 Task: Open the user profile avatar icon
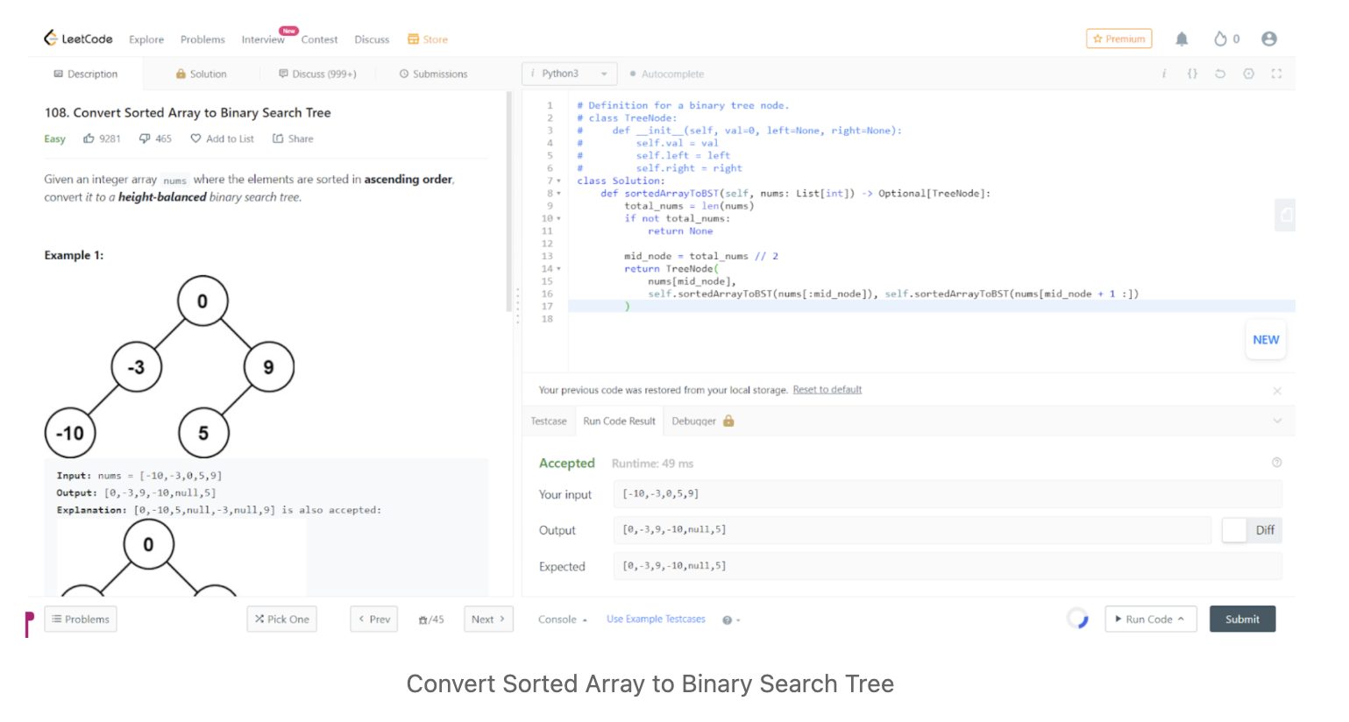[x=1268, y=39]
